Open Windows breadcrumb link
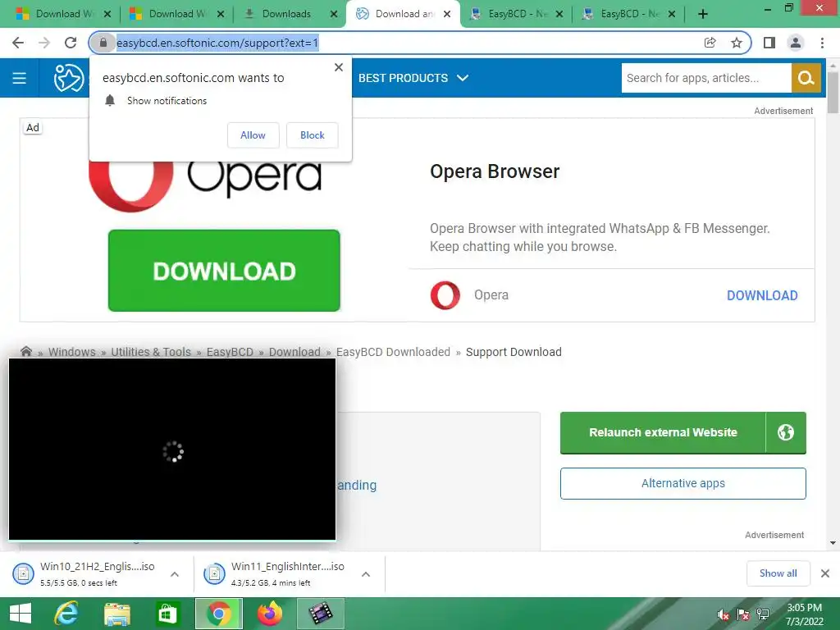 [x=72, y=352]
